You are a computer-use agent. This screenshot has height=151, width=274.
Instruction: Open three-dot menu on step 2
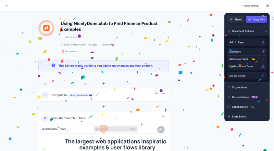163,117
